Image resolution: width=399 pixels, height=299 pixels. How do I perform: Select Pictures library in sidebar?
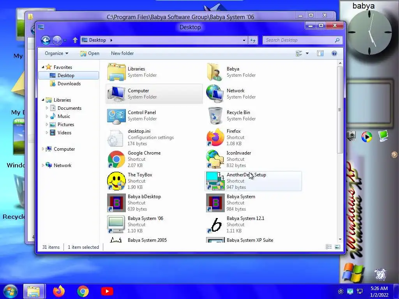pos(62,124)
